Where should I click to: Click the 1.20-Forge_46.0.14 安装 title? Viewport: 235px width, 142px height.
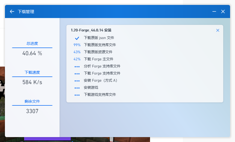click(91, 30)
